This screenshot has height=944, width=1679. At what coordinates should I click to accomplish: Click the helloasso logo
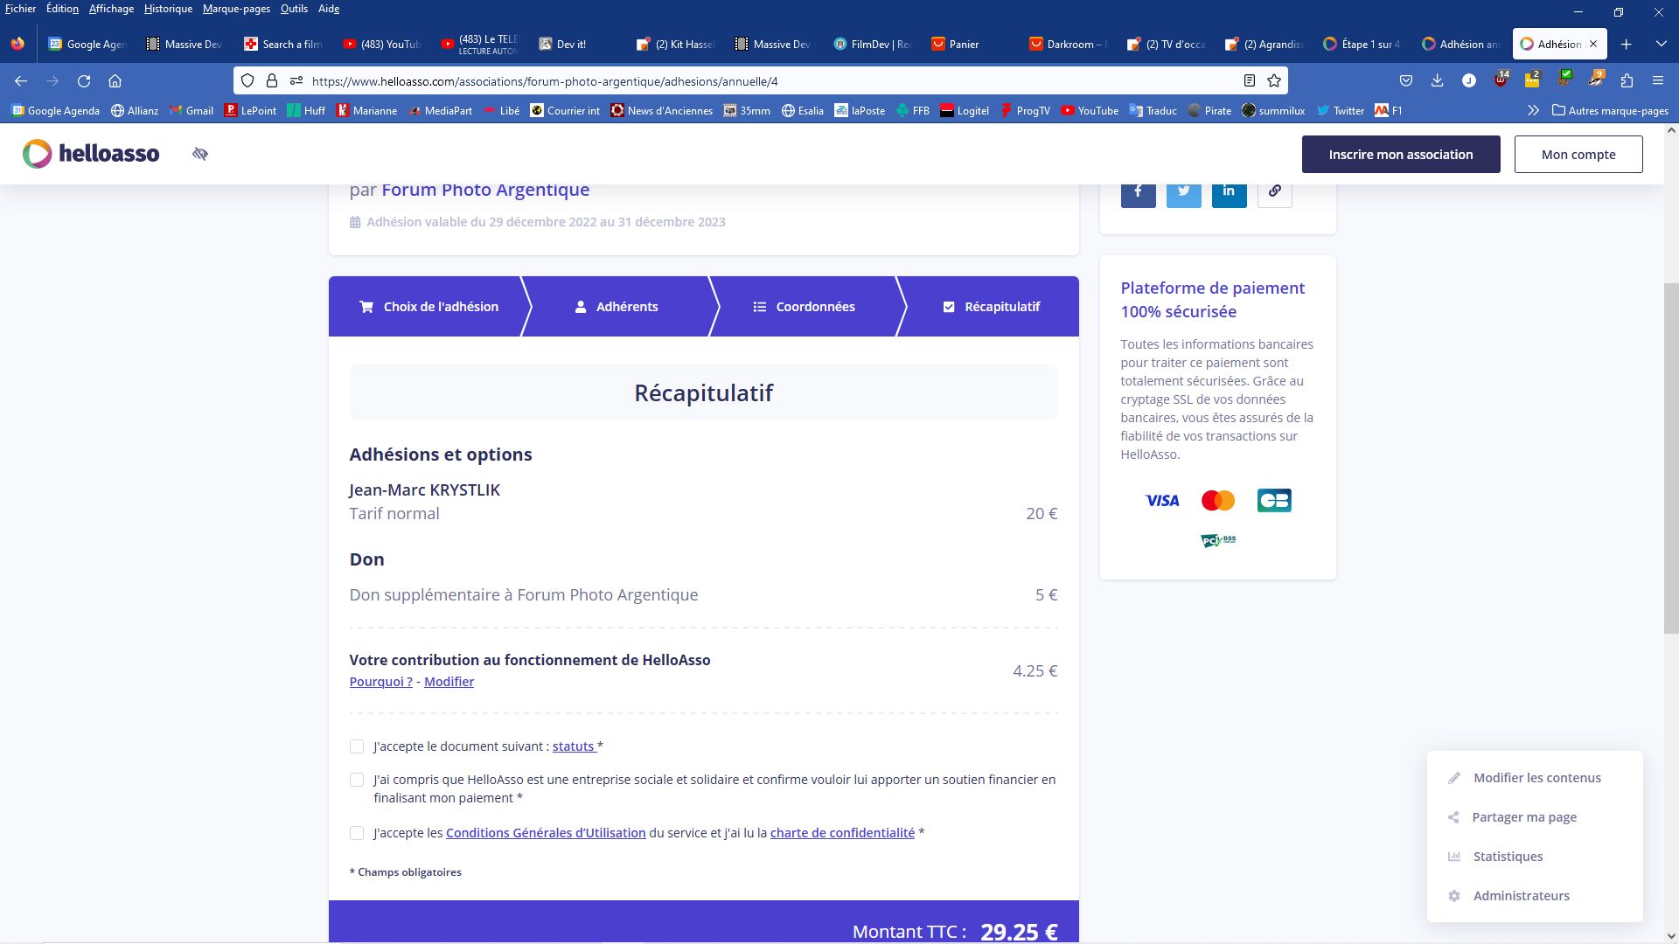(91, 154)
